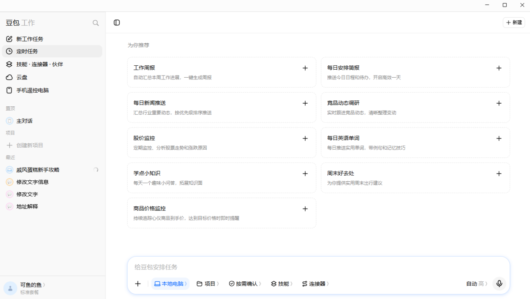Image resolution: width=530 pixels, height=299 pixels.
Task: Click the clock icon beside 定时任务
Action: click(9, 51)
